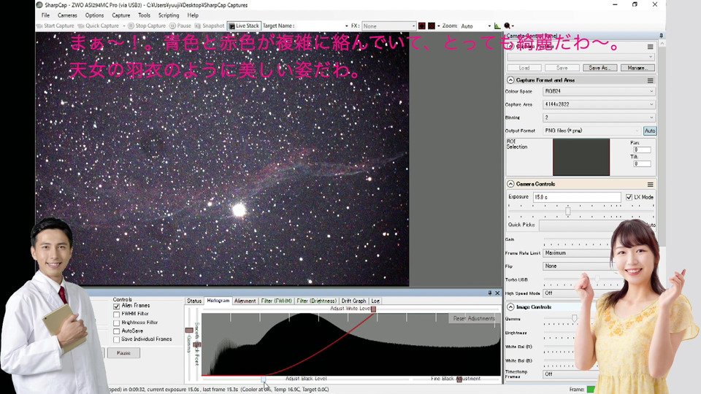Uncheck the Align Frames checkbox
701x394 pixels.
tap(117, 306)
